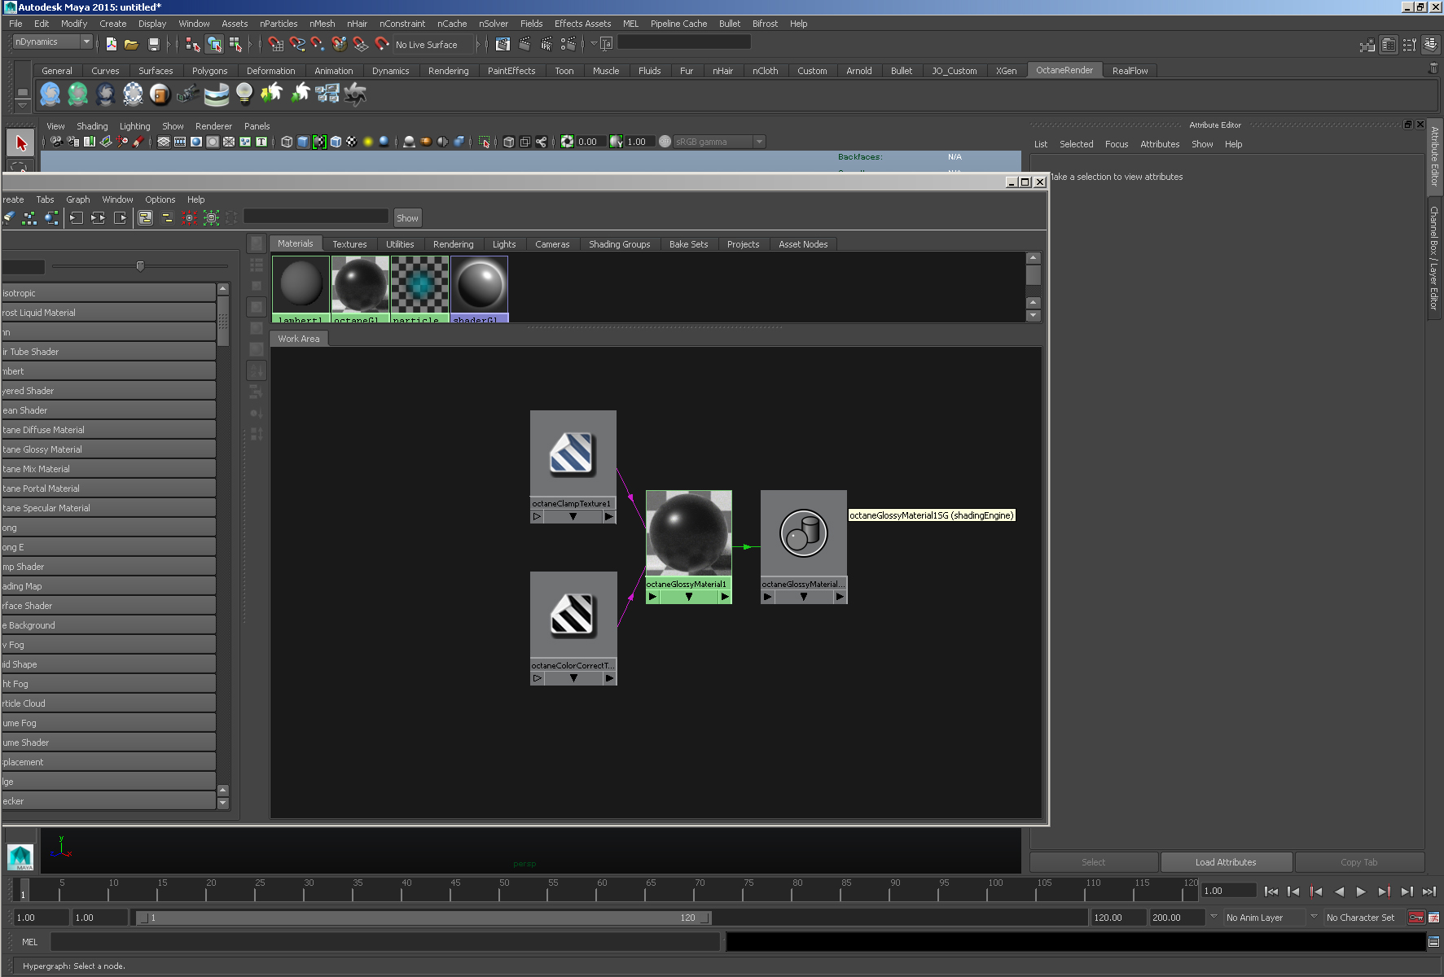Toggle smooth shade all cube icon
Screen dimensions: 1444x977
click(x=303, y=142)
